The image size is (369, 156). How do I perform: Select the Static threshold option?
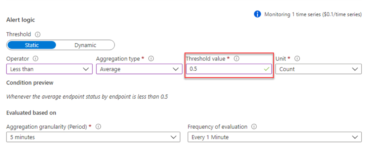pyautogui.click(x=32, y=45)
